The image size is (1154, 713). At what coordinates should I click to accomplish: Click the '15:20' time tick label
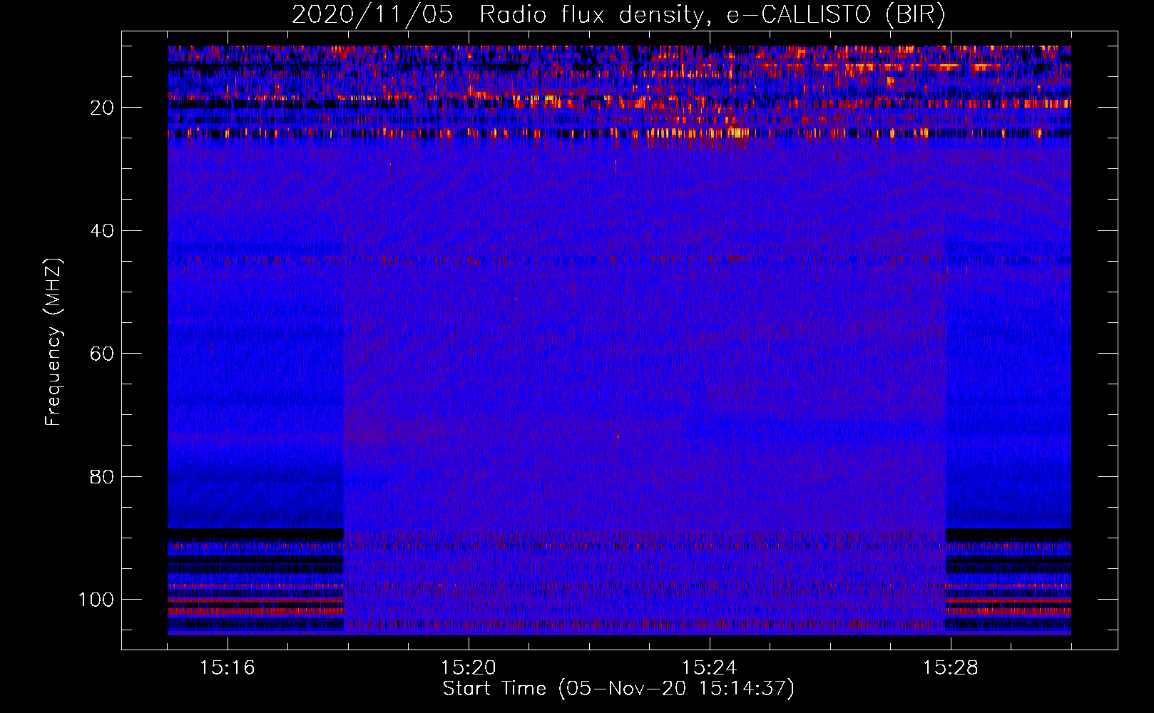(x=469, y=668)
